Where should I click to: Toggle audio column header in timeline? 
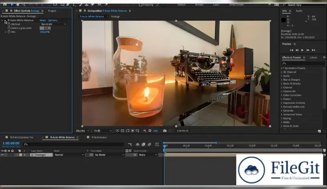[5, 151]
